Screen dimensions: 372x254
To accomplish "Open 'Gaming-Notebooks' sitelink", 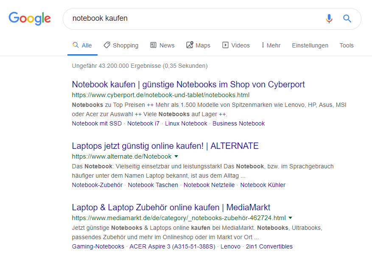I will coord(98,246).
